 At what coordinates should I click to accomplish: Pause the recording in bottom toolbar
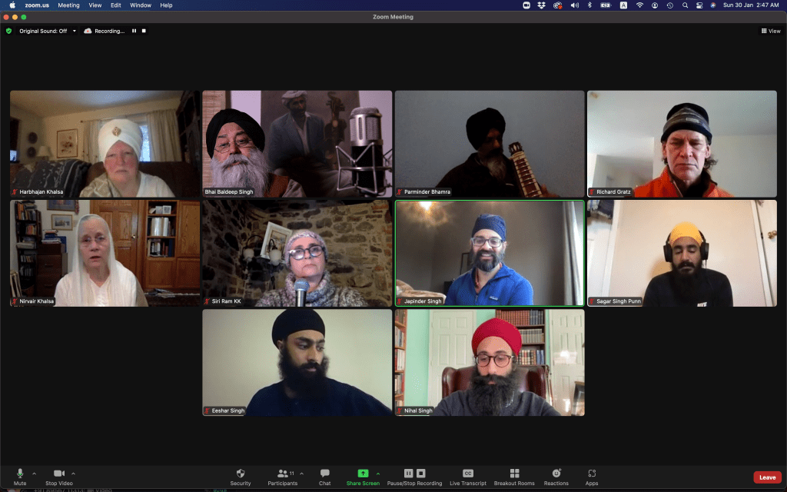pos(409,473)
